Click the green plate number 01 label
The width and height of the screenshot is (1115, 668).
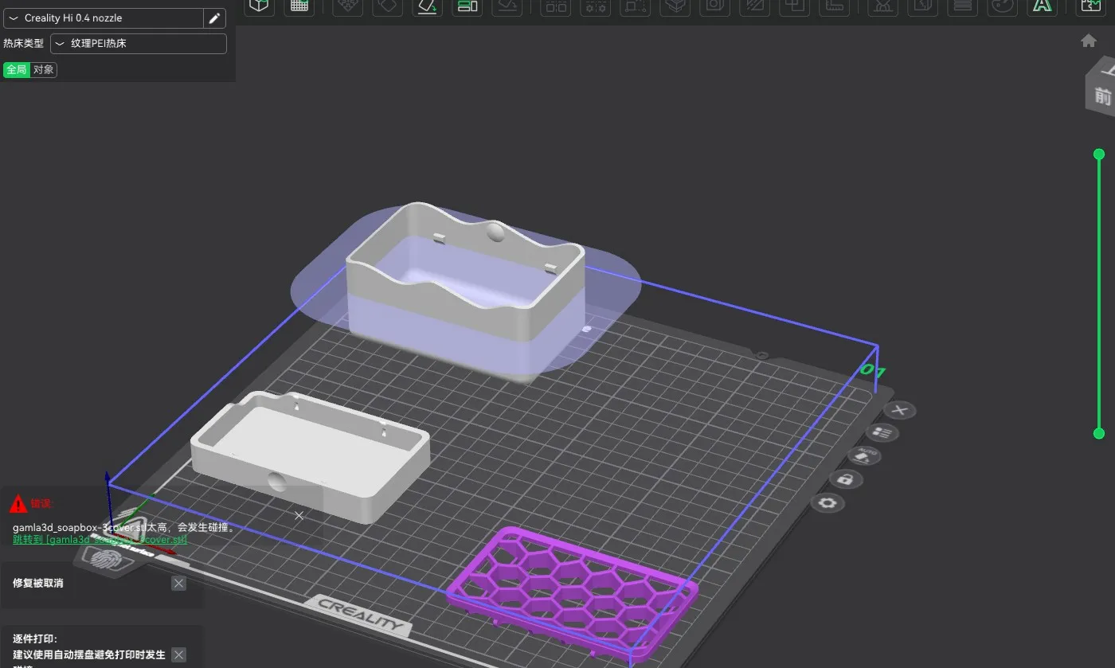872,371
